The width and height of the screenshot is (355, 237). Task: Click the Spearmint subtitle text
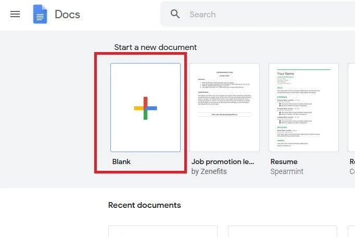287,171
